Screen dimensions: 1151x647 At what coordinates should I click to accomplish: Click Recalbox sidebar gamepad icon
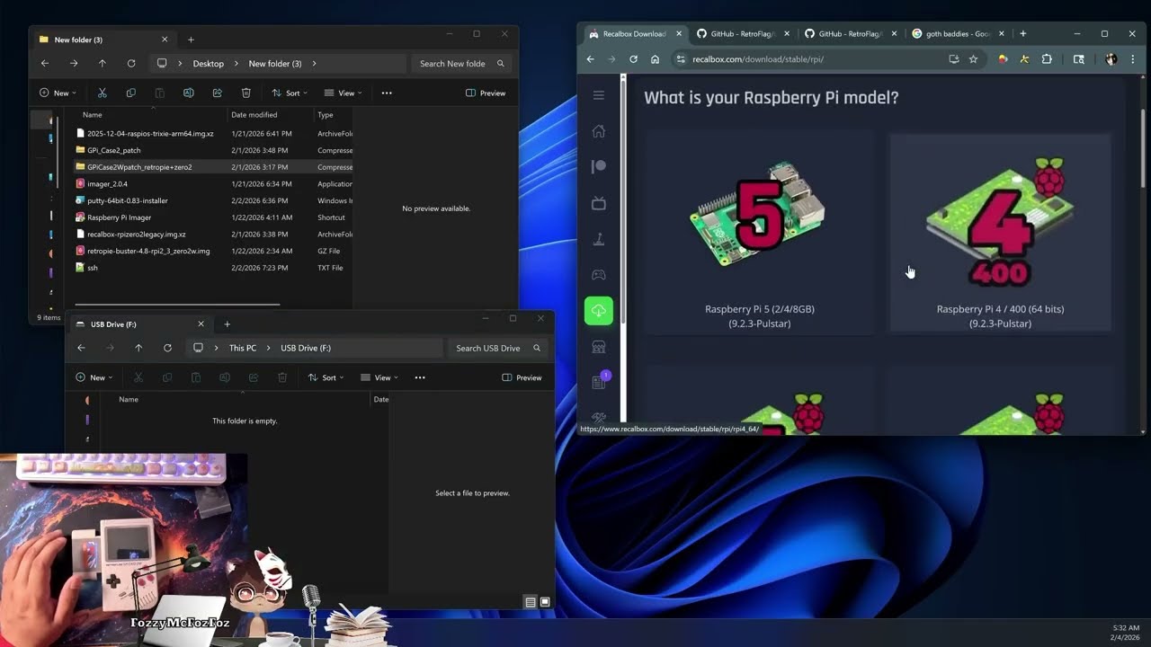[x=599, y=275]
